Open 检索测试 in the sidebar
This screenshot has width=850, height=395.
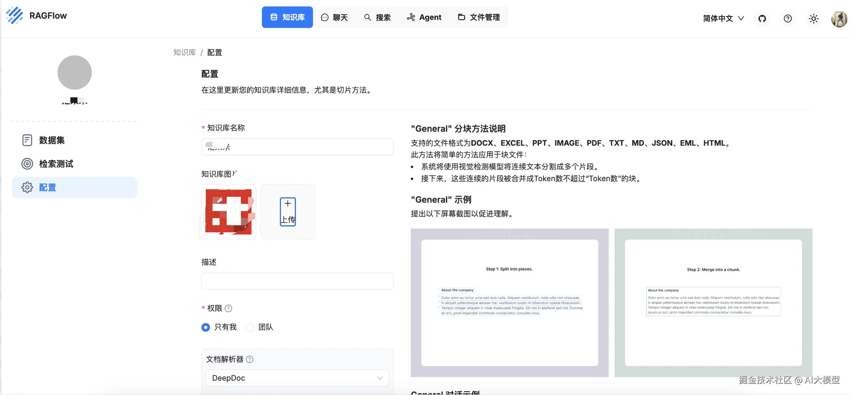(56, 164)
